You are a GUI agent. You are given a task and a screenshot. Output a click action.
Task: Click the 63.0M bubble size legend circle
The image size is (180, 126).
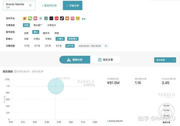coord(166,110)
